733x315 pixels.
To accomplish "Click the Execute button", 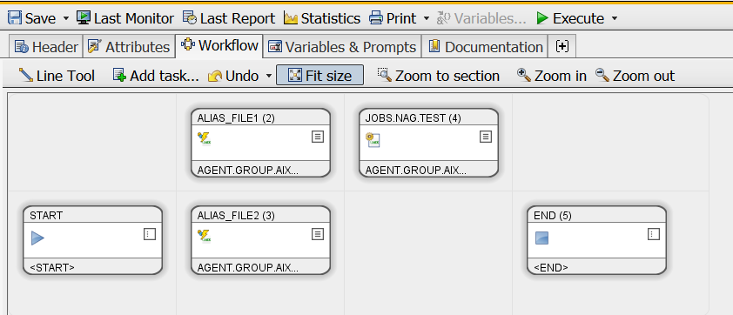I will pyautogui.click(x=570, y=18).
